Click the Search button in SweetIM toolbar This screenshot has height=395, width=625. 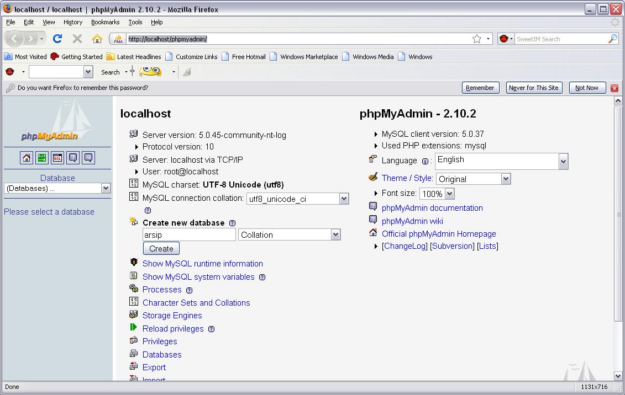coord(111,72)
